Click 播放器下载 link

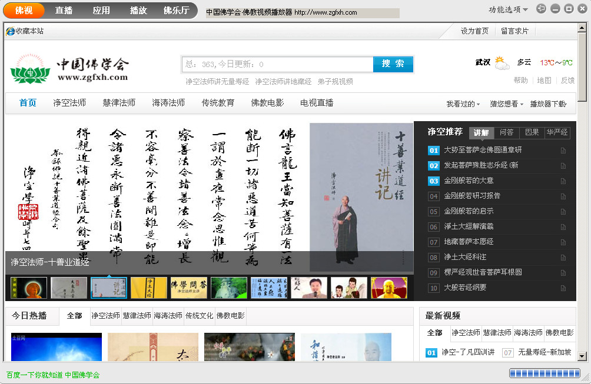click(548, 104)
